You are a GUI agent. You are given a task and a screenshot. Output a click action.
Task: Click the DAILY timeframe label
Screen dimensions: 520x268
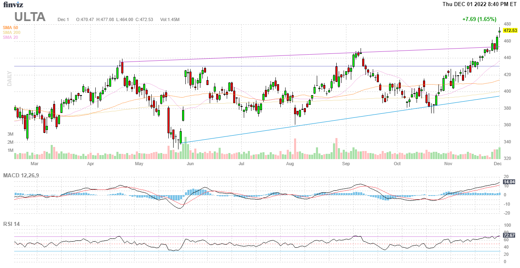(x=9, y=79)
